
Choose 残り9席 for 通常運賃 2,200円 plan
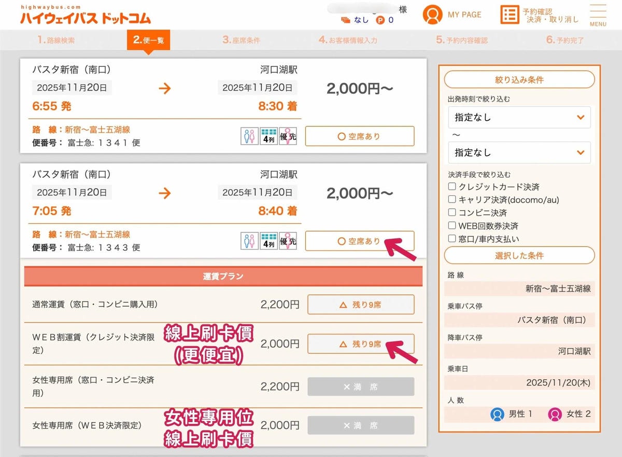pos(361,305)
